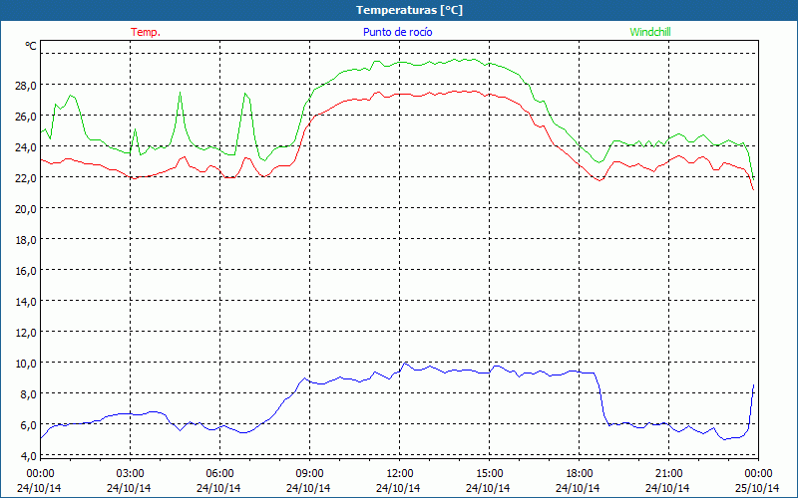Click the 06:00 time axis label
The image size is (798, 498).
point(219,474)
